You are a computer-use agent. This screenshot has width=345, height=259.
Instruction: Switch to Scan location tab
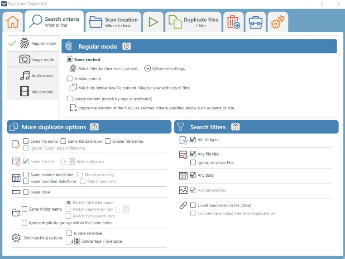(113, 22)
